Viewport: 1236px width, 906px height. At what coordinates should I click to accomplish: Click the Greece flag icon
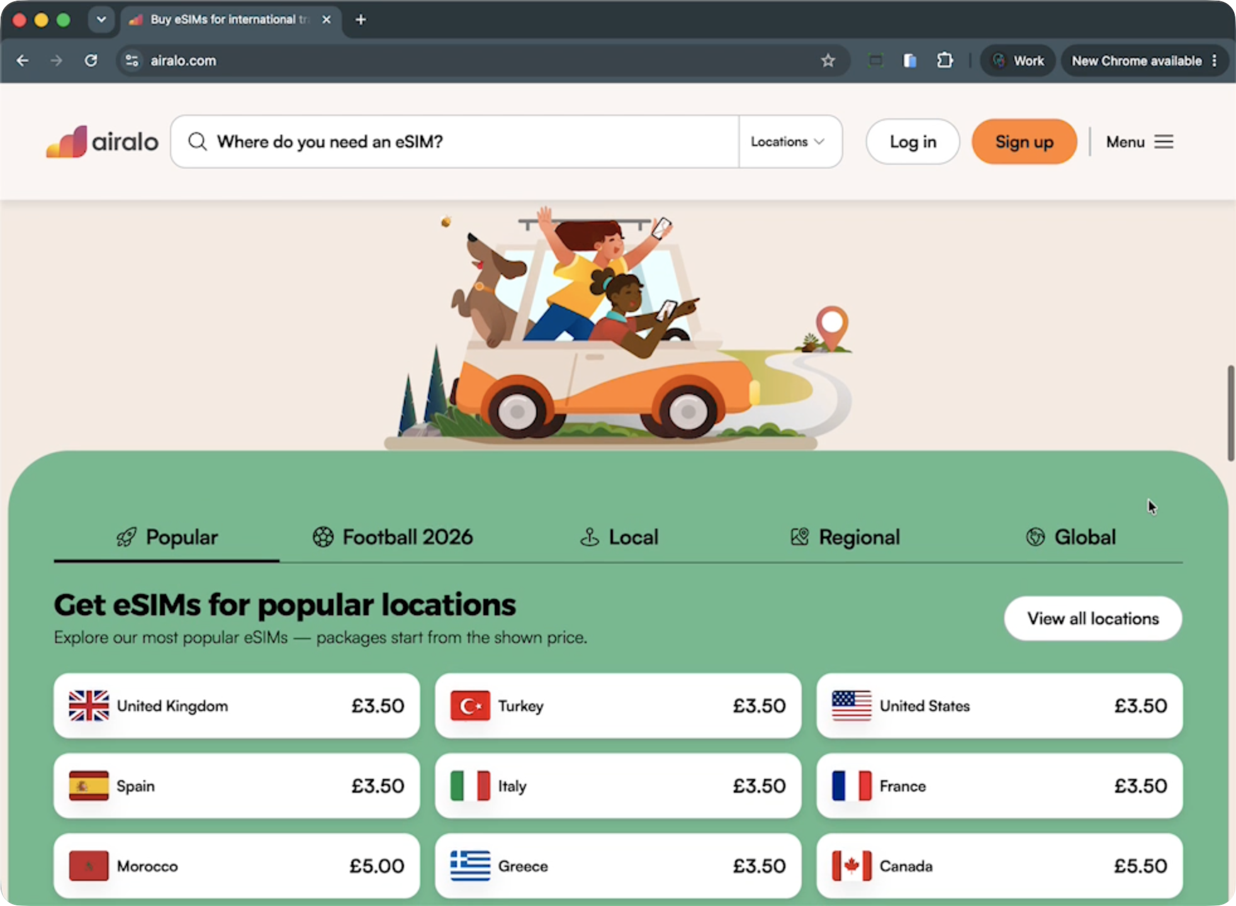(470, 866)
